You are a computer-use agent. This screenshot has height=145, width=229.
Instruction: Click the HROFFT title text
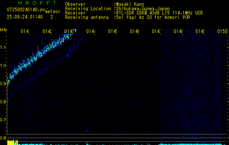(37, 3)
